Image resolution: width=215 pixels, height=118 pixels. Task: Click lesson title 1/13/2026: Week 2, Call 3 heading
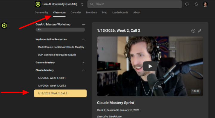119,30
